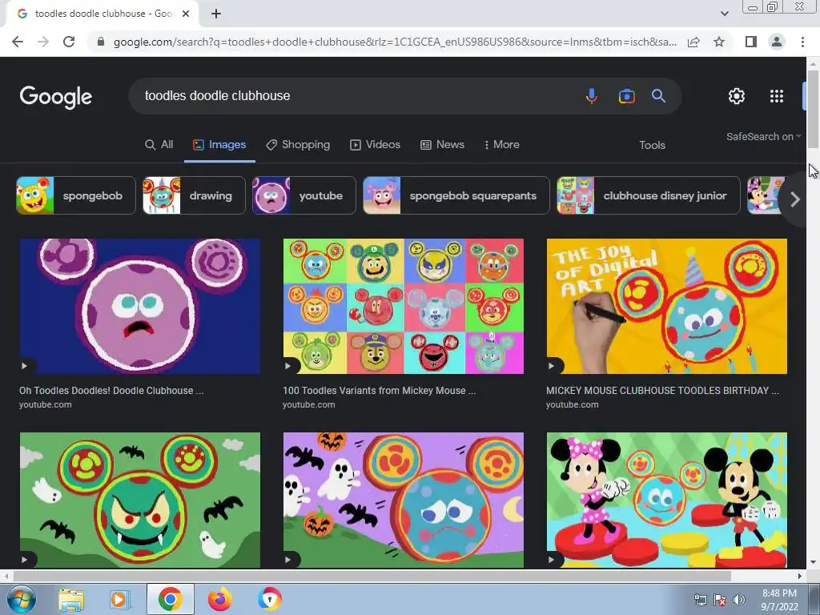Open Chrome side panel icon

751,42
